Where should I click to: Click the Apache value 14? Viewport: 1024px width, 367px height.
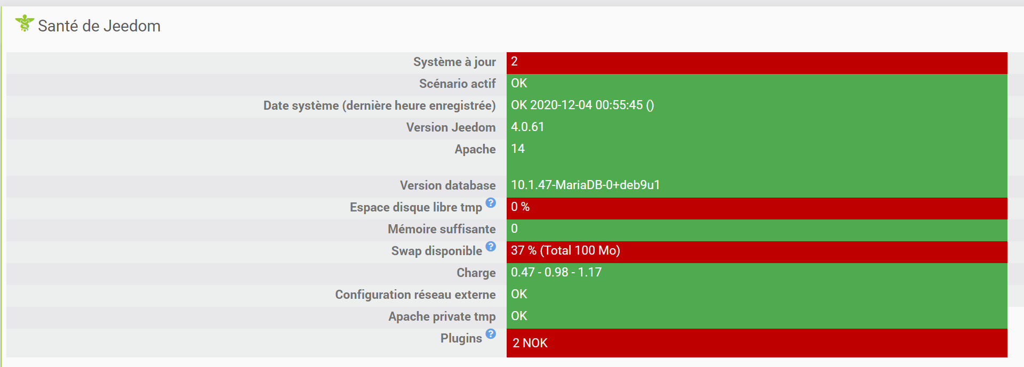click(518, 149)
